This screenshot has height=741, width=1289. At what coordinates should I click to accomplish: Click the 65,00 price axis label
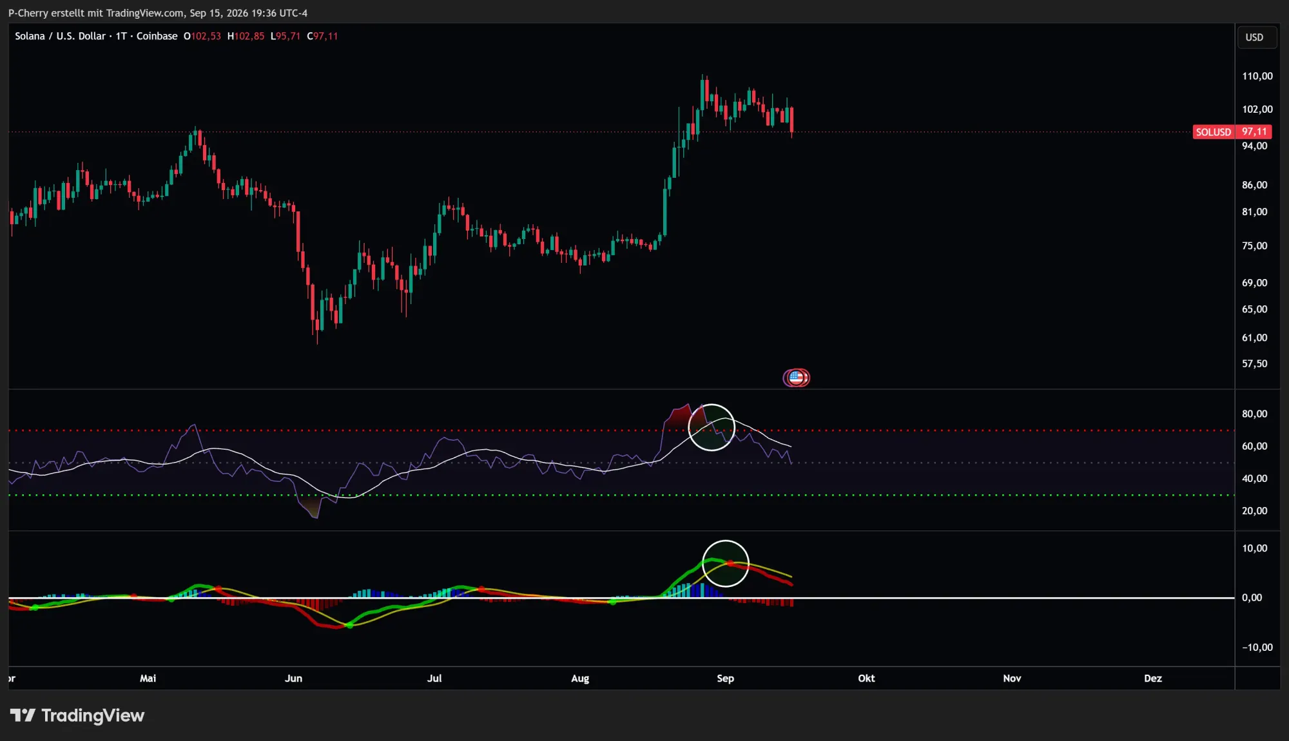coord(1254,309)
